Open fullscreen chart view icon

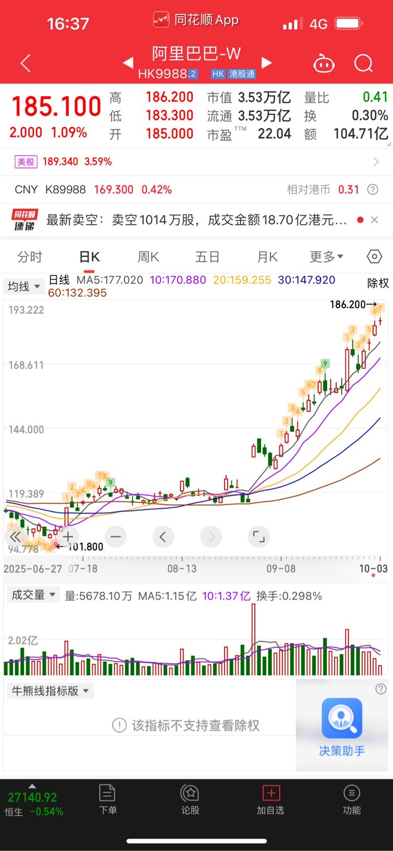tap(259, 537)
